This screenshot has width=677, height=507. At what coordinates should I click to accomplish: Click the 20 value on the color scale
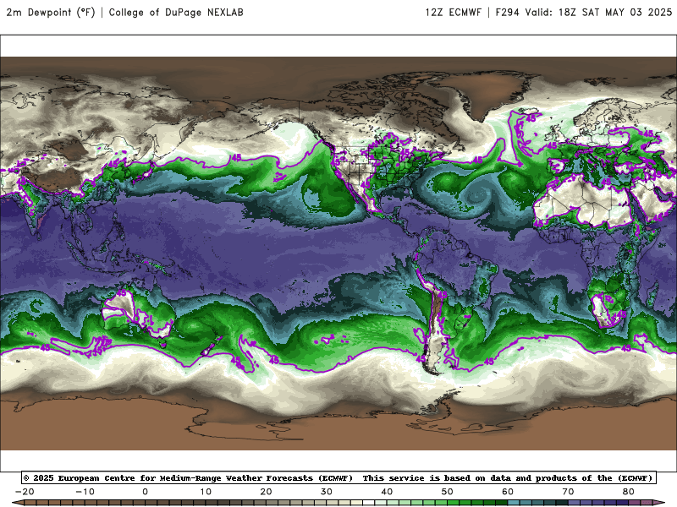266,492
